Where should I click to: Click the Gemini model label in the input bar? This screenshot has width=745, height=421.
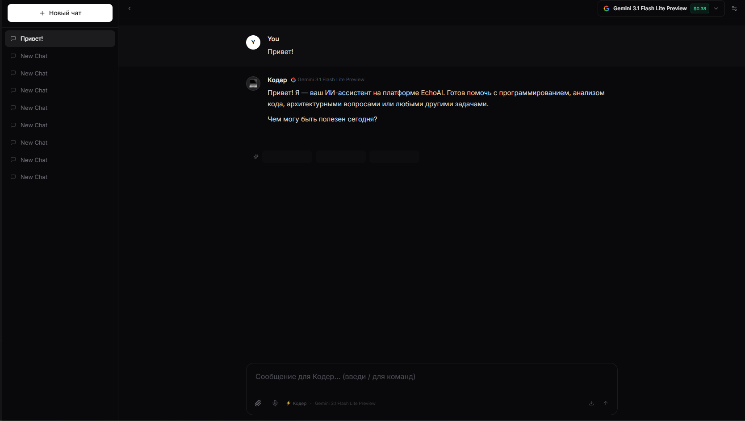coord(345,403)
